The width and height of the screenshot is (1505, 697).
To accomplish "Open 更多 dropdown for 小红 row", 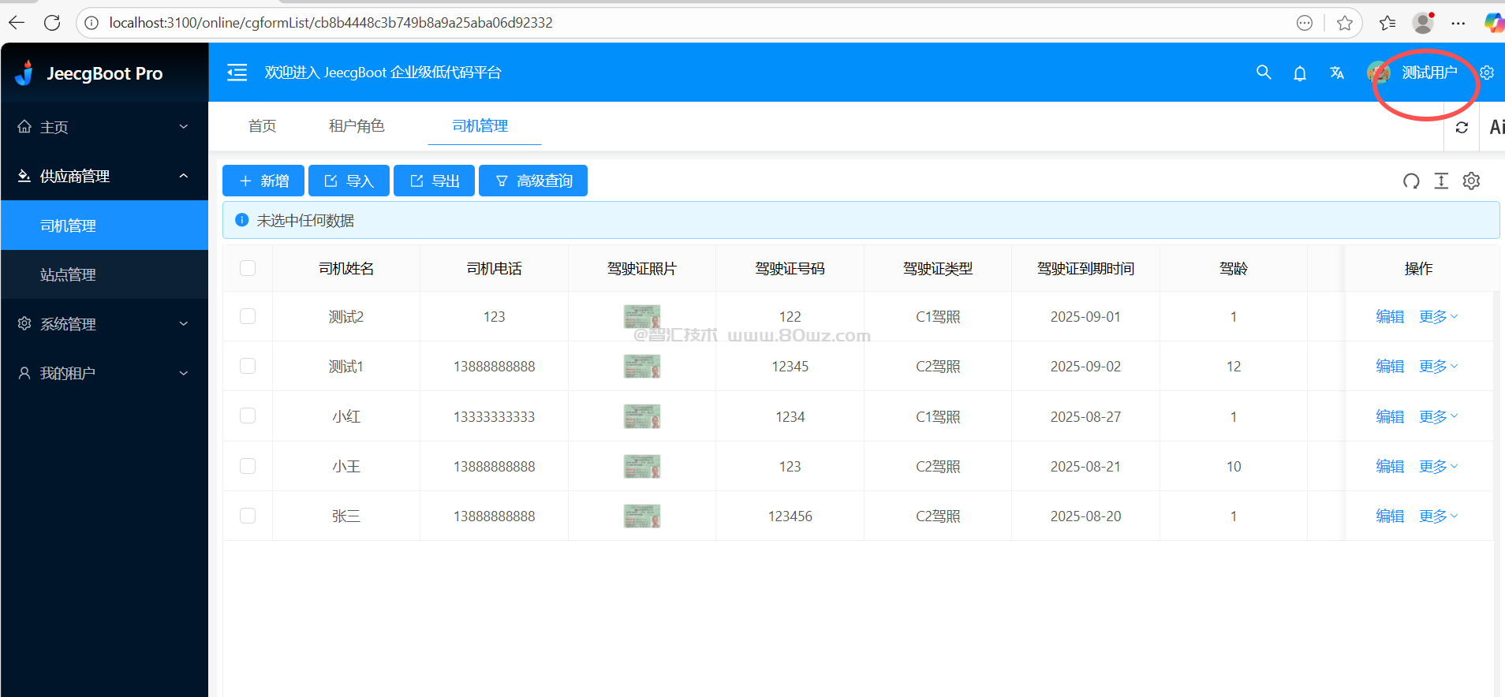I will point(1439,416).
